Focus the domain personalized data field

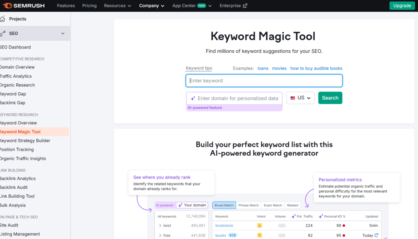(234, 98)
